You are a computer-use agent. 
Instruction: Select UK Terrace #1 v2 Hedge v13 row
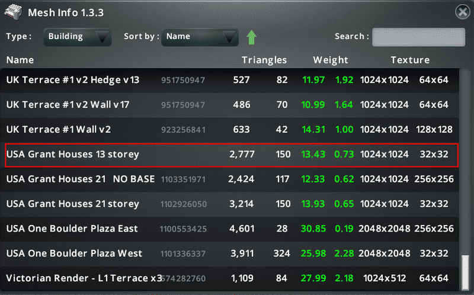tap(73, 80)
